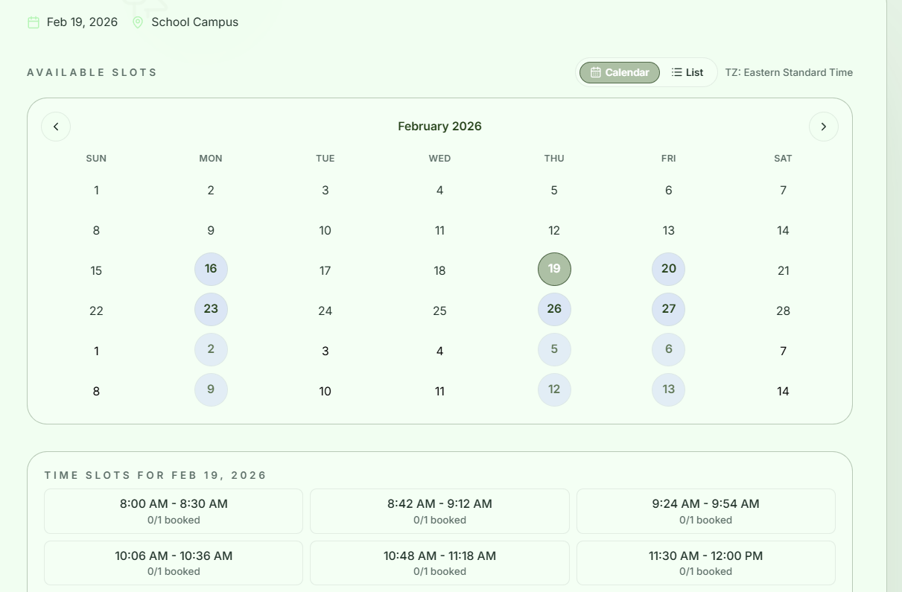
Task: Click date 21 in the calendar
Action: (x=783, y=270)
